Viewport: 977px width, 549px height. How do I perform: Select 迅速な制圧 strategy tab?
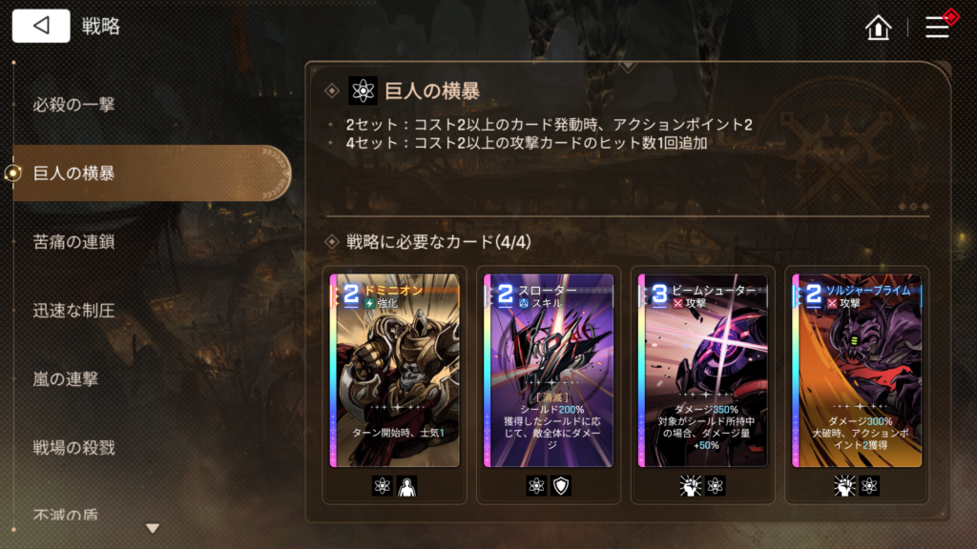73,310
